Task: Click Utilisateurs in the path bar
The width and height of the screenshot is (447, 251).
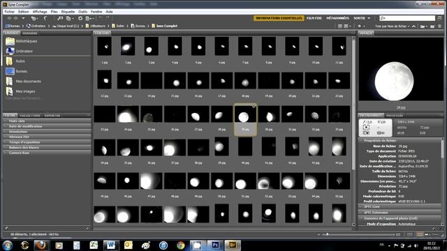Action: [98, 26]
